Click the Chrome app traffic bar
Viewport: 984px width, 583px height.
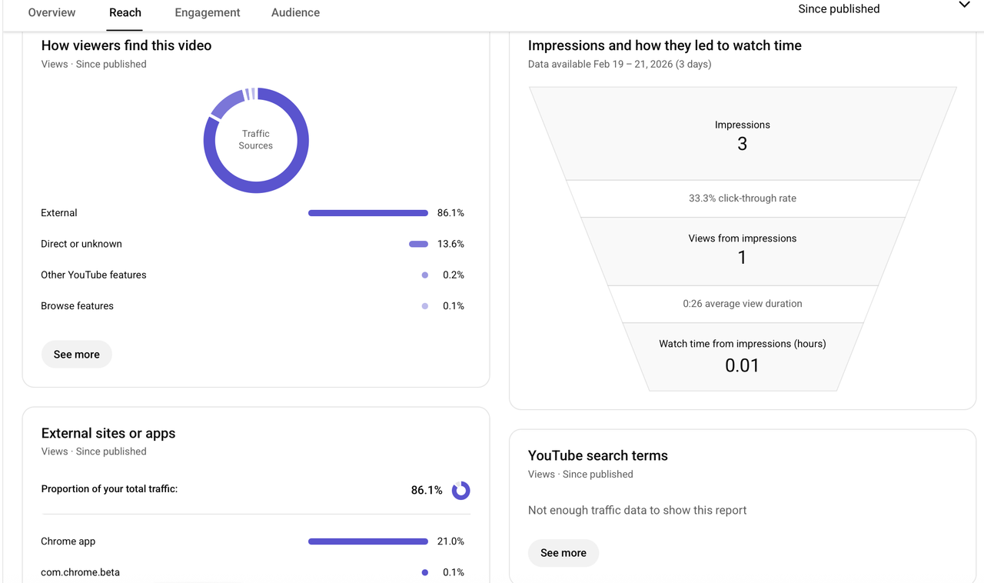pyautogui.click(x=367, y=541)
